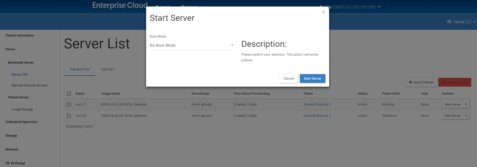Open Image Storage in sidebar

coord(22,109)
